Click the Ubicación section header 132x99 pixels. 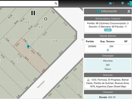pos(108,92)
